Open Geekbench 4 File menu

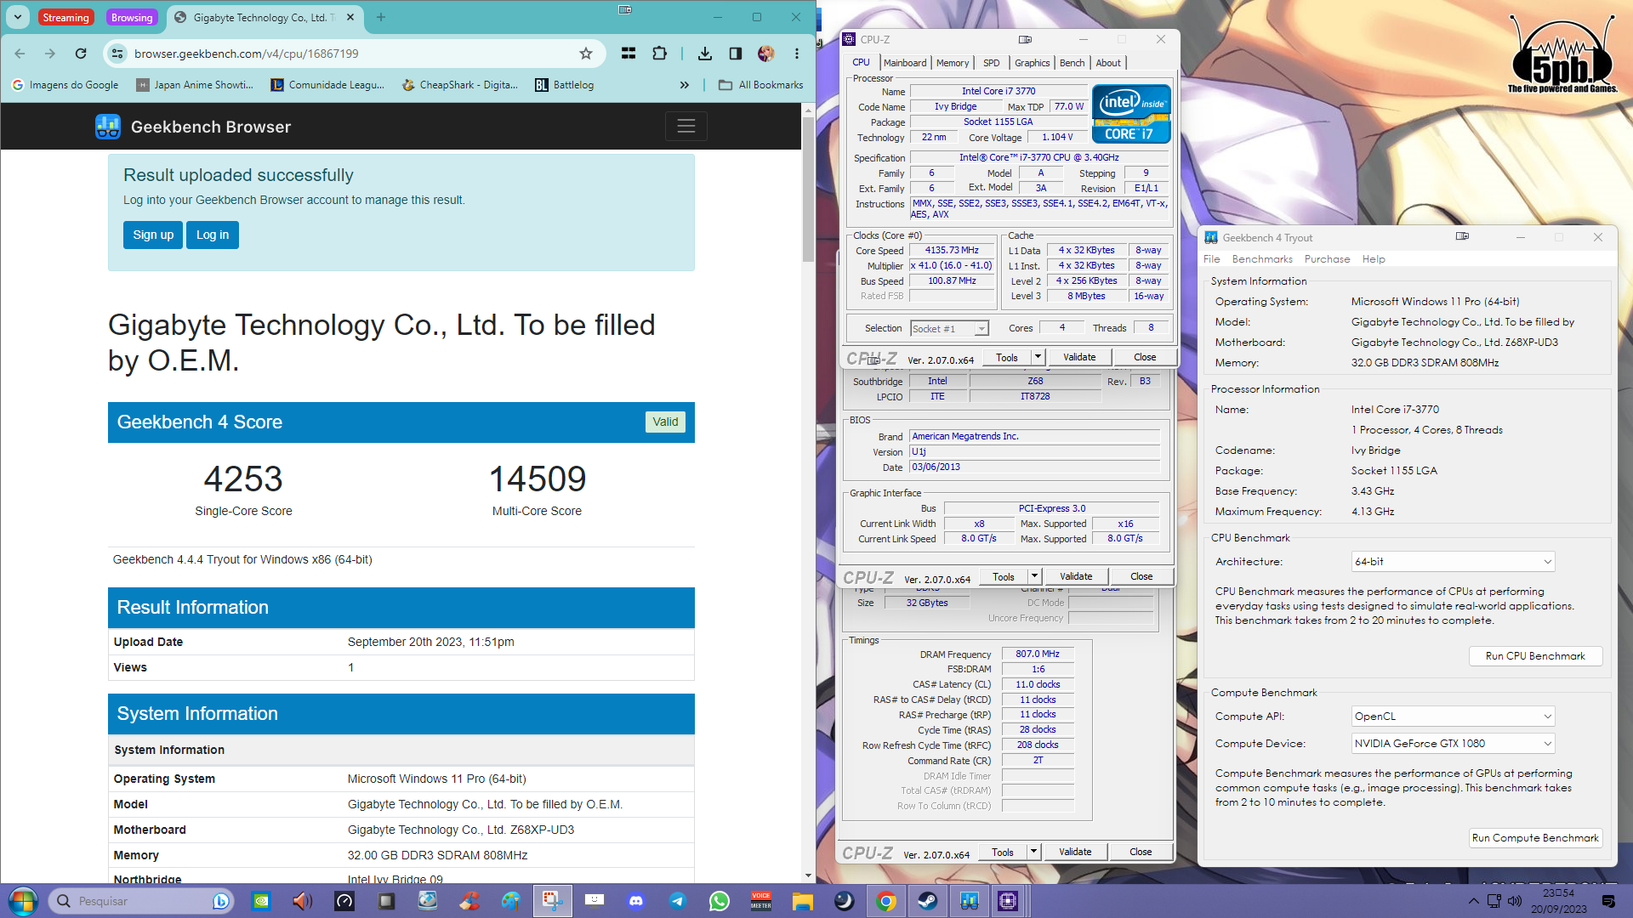tap(1212, 259)
